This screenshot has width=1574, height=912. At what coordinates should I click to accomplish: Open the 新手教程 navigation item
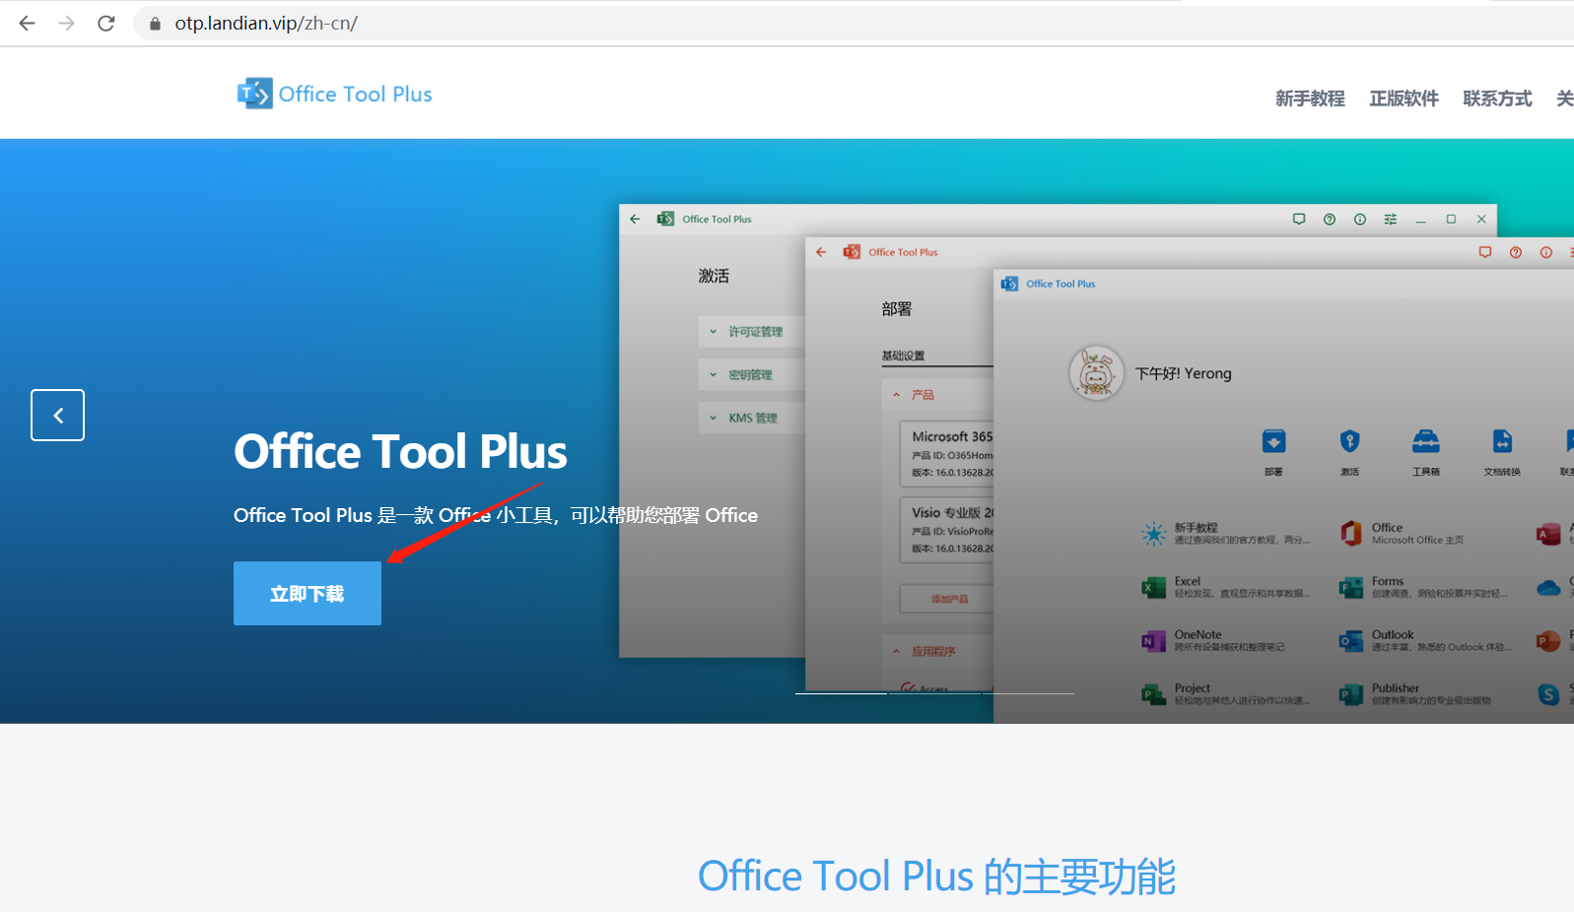tap(1309, 98)
